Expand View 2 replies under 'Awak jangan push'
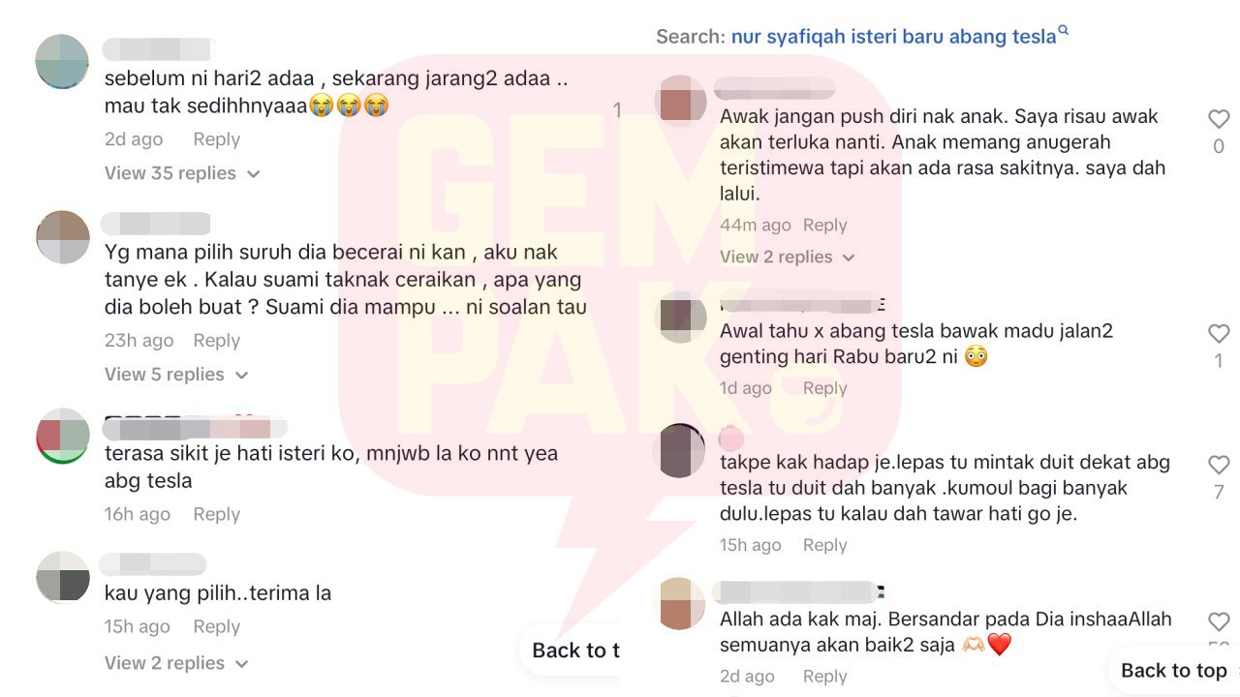 click(788, 258)
